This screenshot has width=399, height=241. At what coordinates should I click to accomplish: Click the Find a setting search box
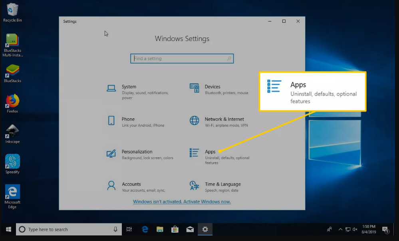coord(182,58)
